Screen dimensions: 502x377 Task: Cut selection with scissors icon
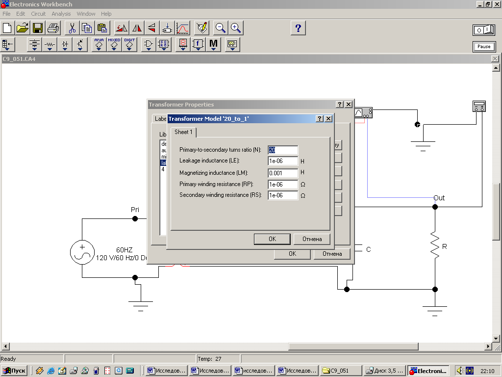(72, 28)
